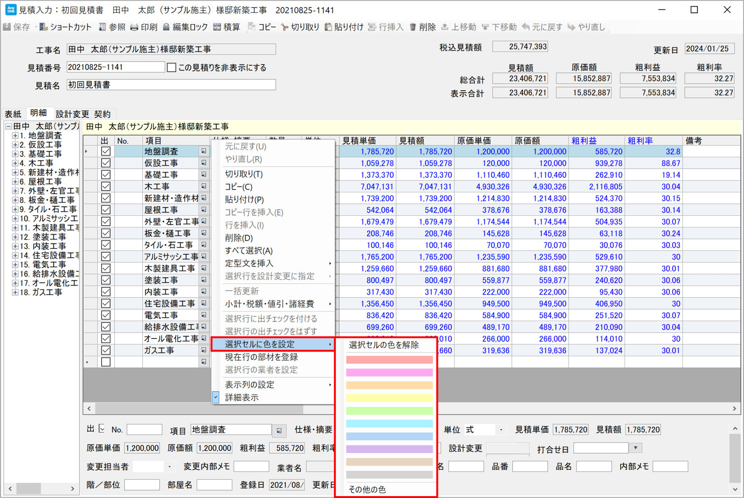Toggle 編集ロック edit lock
744x498 pixels.
166,27
